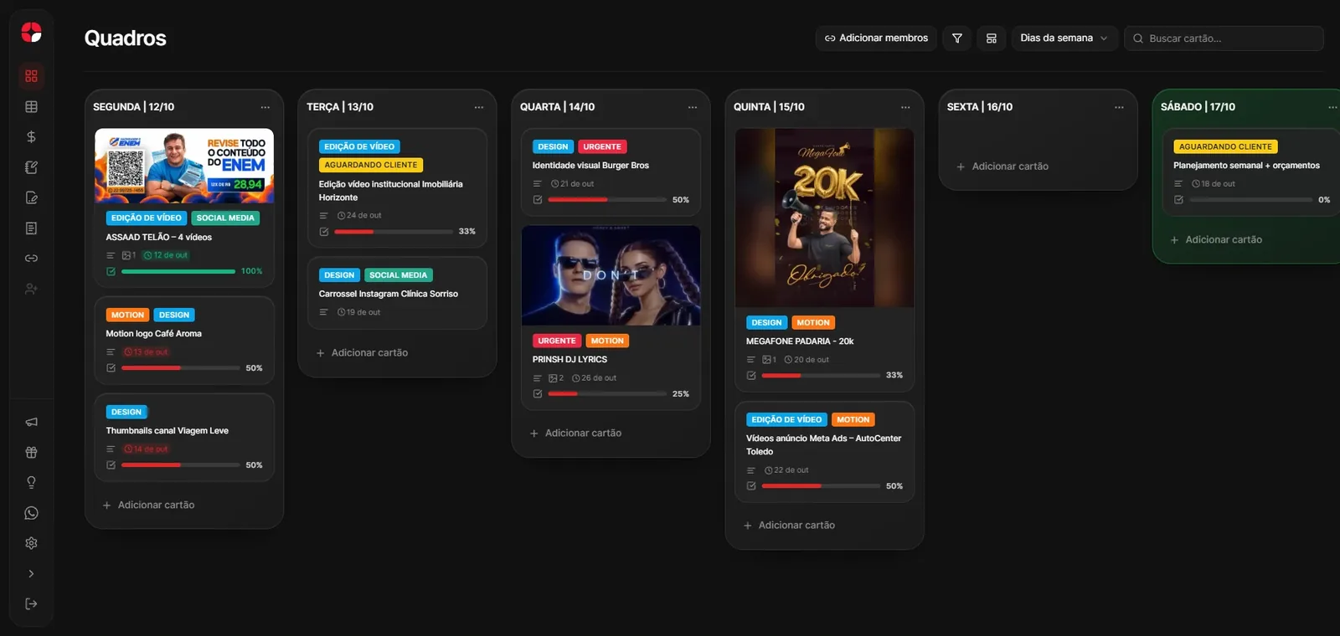Open the SEGUNDA 12/10 column options menu
This screenshot has width=1340, height=636.
point(265,107)
